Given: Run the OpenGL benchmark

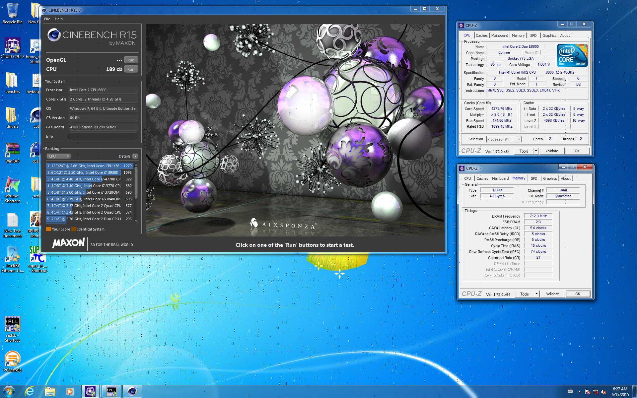Looking at the screenshot, I should [131, 60].
